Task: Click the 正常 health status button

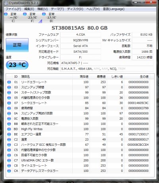Action: [x=17, y=45]
